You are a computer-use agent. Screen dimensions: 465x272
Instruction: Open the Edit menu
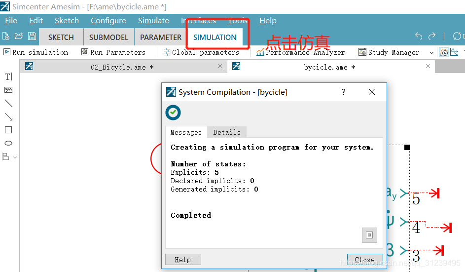coord(36,21)
